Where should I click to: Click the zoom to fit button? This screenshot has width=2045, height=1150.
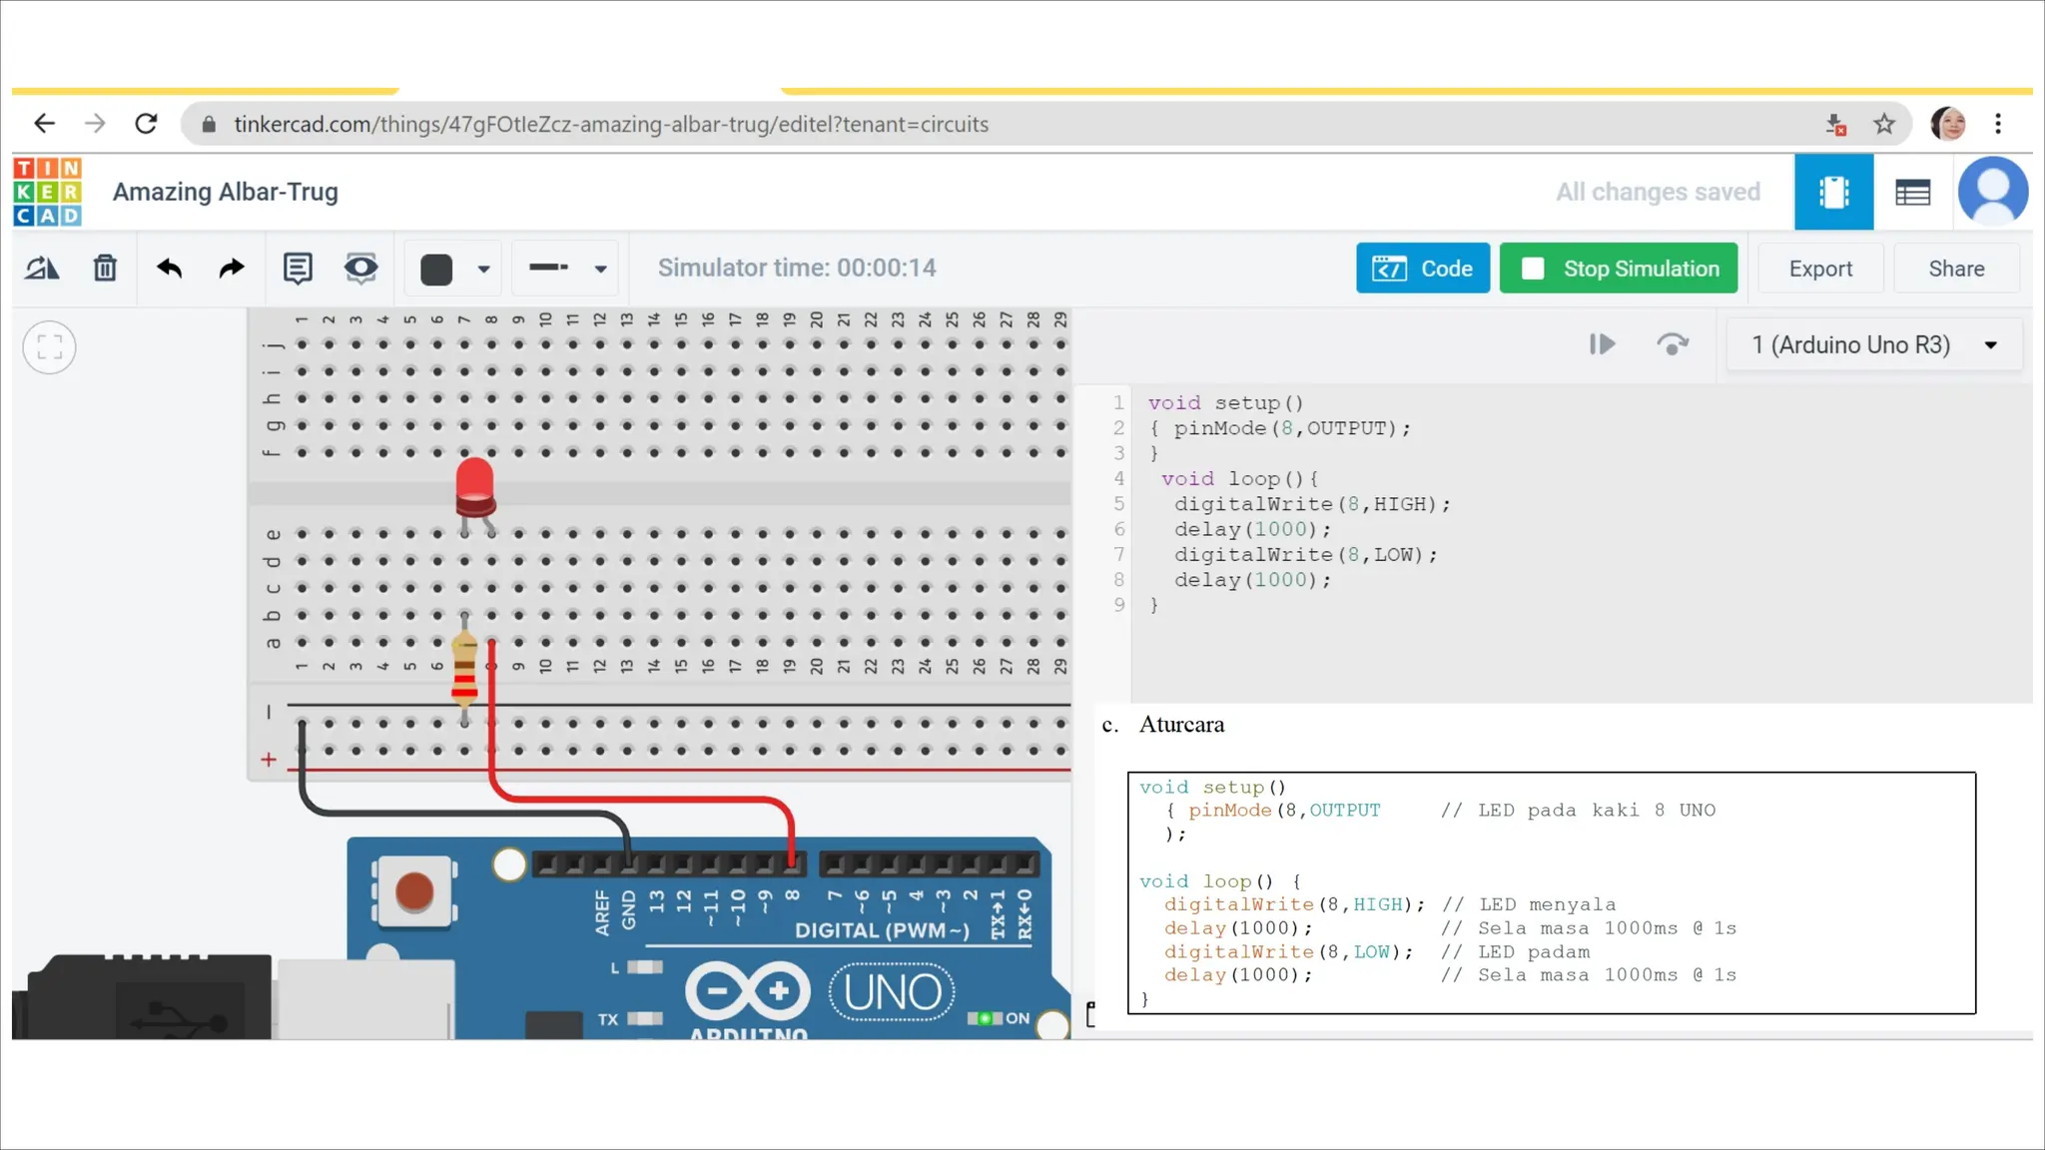tap(49, 347)
